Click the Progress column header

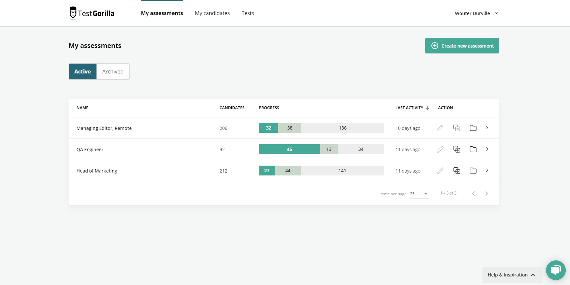(269, 108)
